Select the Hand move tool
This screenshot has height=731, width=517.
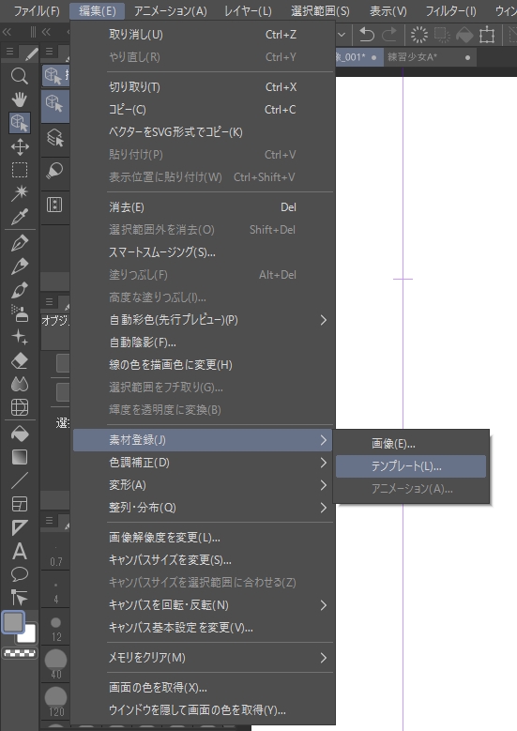tap(19, 99)
